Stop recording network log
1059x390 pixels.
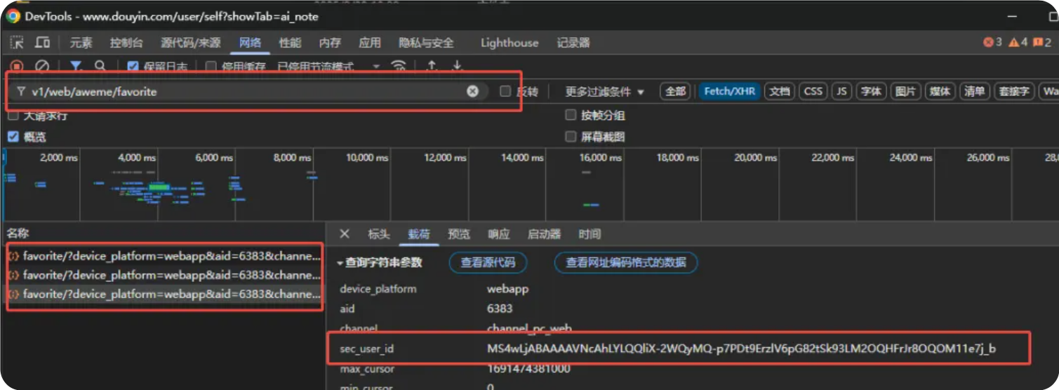click(17, 67)
